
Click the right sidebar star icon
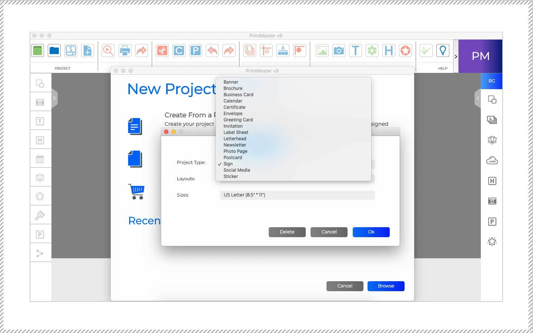point(492,242)
